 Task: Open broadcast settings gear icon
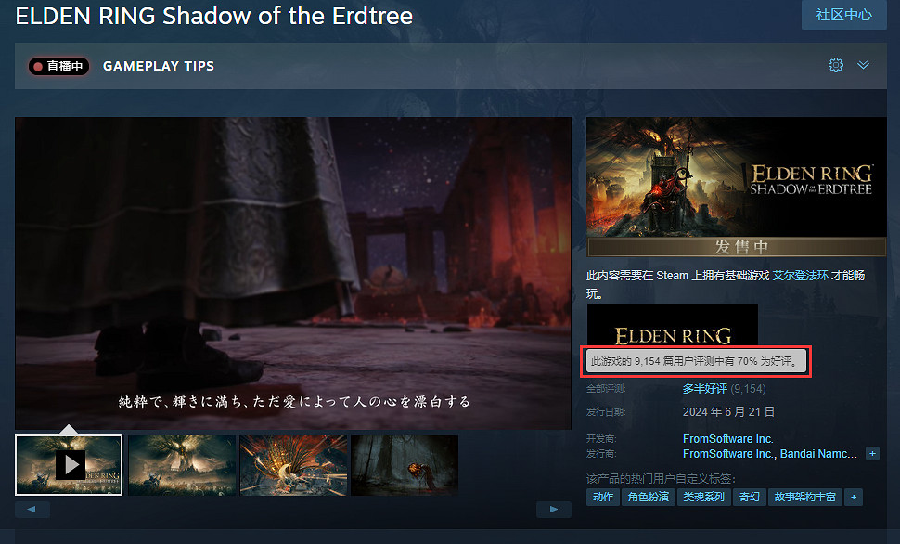[836, 66]
